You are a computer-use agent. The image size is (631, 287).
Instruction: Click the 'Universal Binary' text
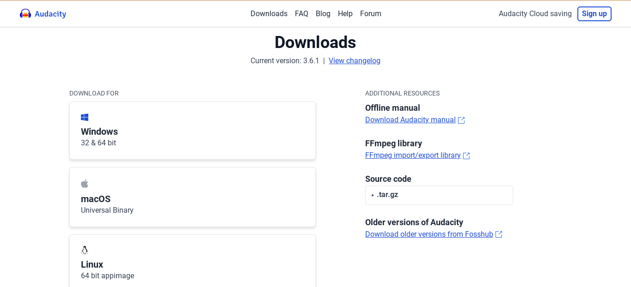[107, 210]
